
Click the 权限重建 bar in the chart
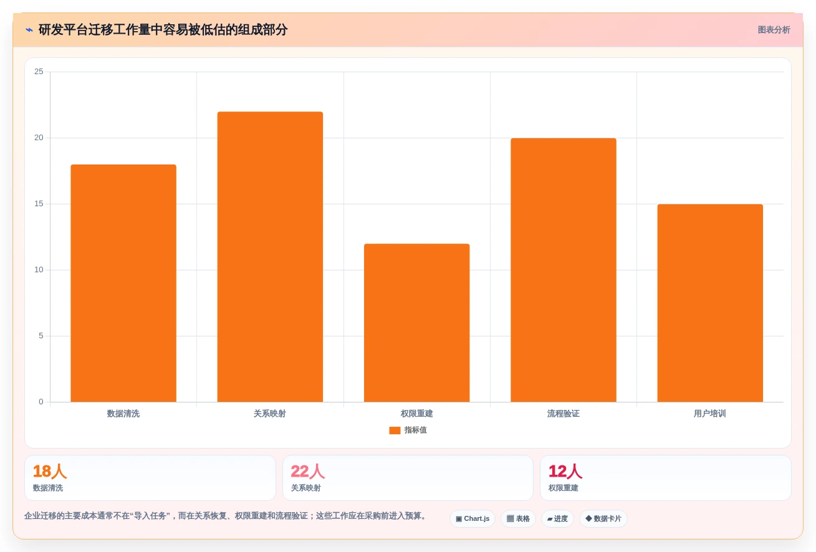[417, 323]
